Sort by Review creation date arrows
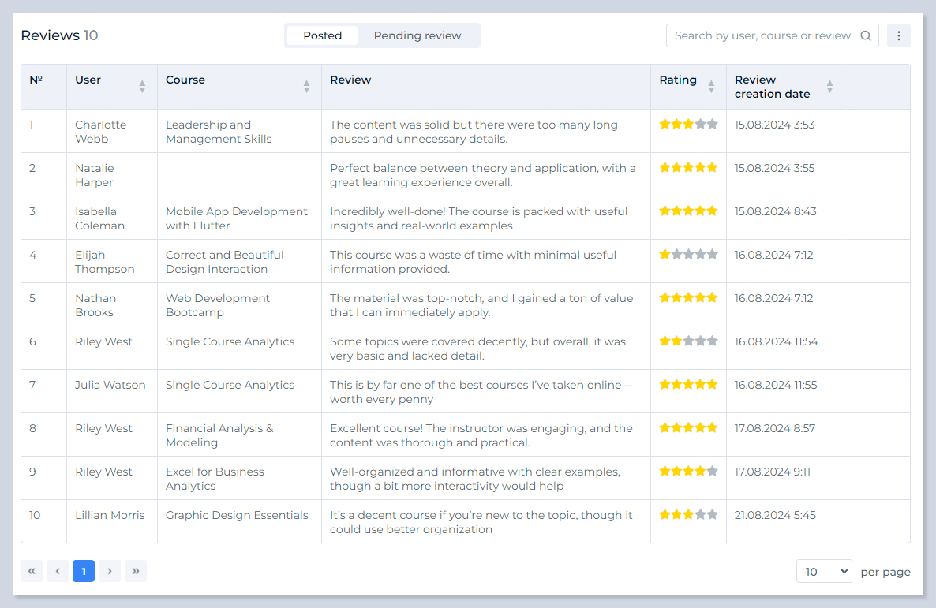This screenshot has width=936, height=608. (829, 87)
